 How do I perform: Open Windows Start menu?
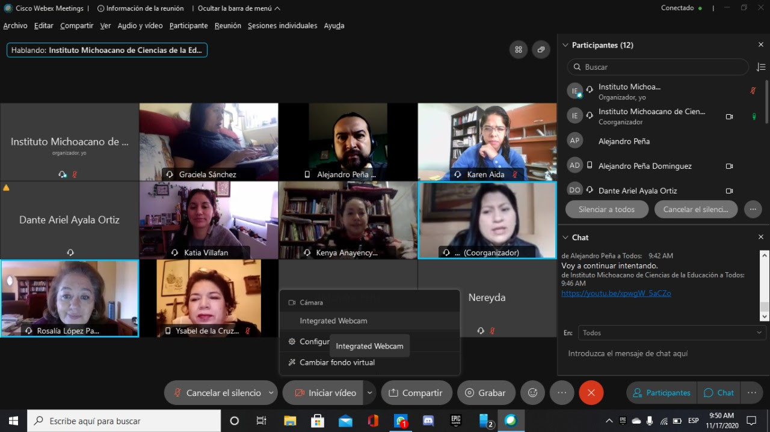coord(13,421)
